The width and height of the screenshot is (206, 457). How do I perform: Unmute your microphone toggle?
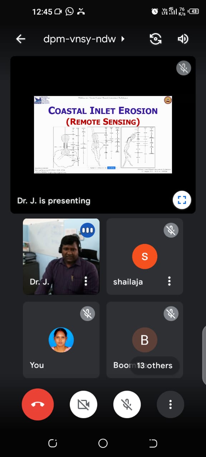pos(127,404)
